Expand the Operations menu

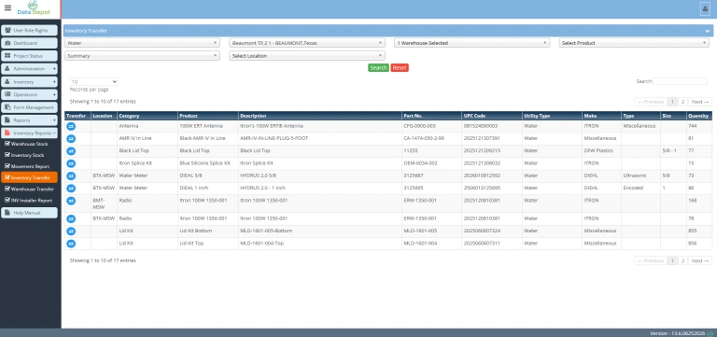coord(29,94)
